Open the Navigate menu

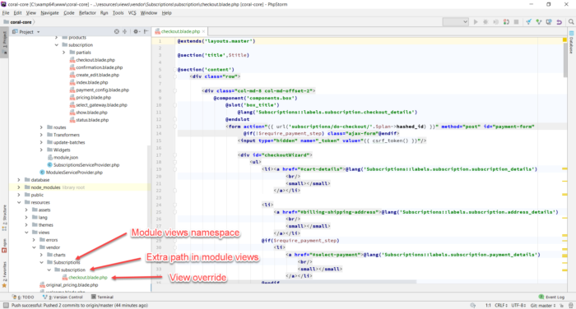click(x=49, y=13)
